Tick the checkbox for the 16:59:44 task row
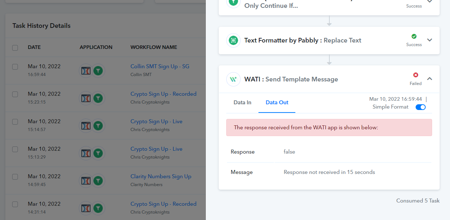Screen dimensions: 450x220 [x=15, y=67]
